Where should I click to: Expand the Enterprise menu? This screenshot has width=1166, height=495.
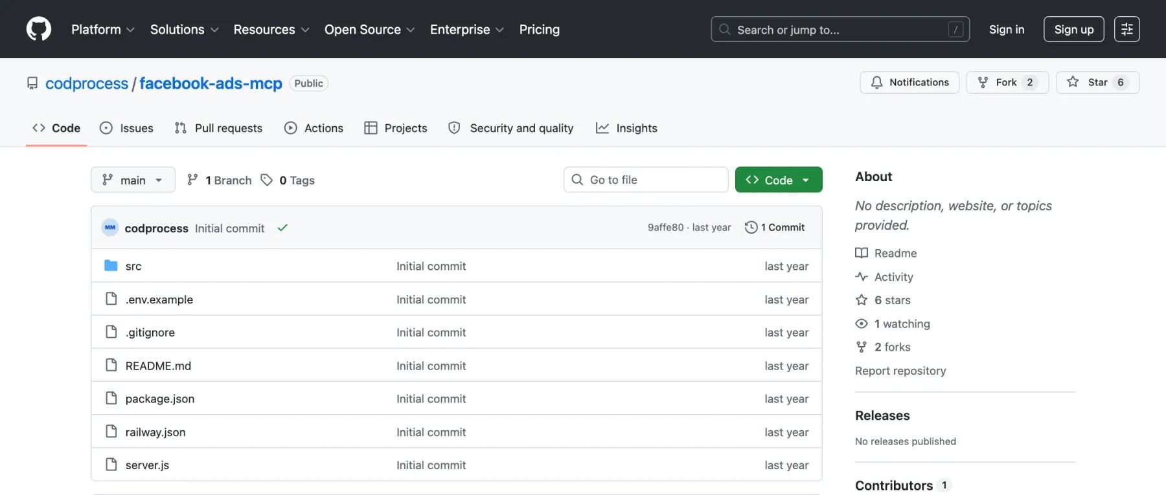[x=466, y=29]
